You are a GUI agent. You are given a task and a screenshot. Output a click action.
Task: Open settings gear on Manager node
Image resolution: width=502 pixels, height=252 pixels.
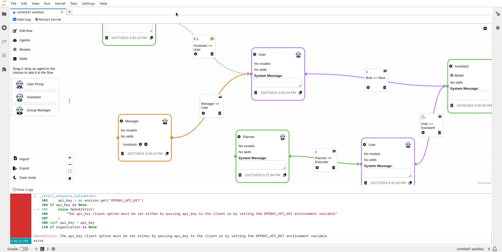coord(121,121)
